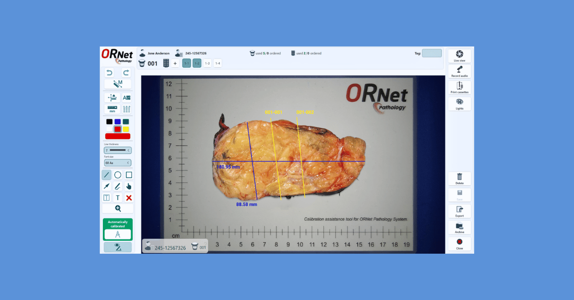Switch to image tab 1-1

coord(187,63)
